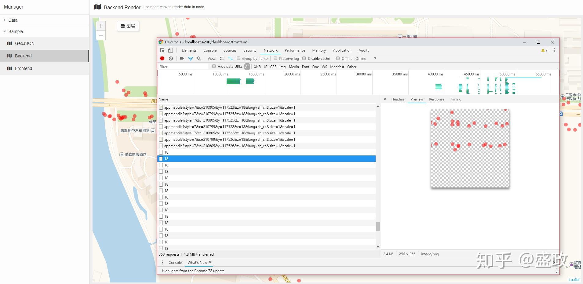
Task: Filter requests to images with the Img filter
Action: pyautogui.click(x=282, y=67)
